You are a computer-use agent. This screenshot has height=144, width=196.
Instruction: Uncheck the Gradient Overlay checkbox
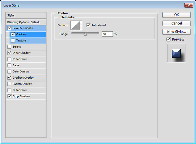pos(9,78)
